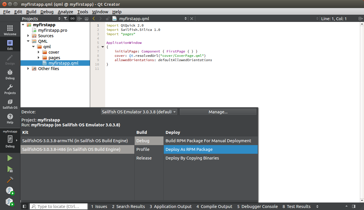Start debugging with the bug play icon

pyautogui.click(x=10, y=169)
